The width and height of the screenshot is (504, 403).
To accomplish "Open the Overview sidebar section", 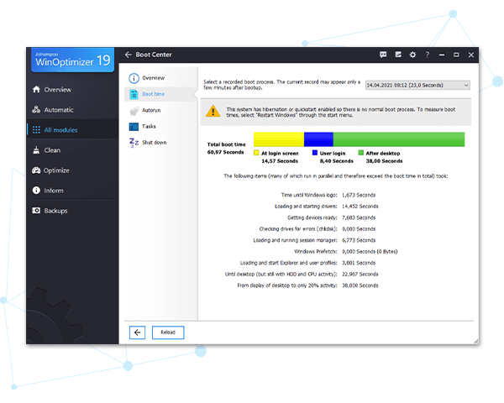I will [72, 89].
